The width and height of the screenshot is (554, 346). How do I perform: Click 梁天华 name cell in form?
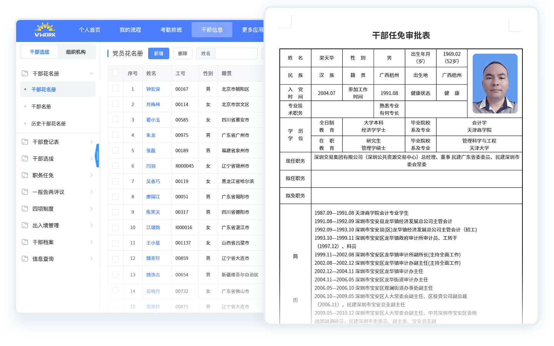coord(327,58)
